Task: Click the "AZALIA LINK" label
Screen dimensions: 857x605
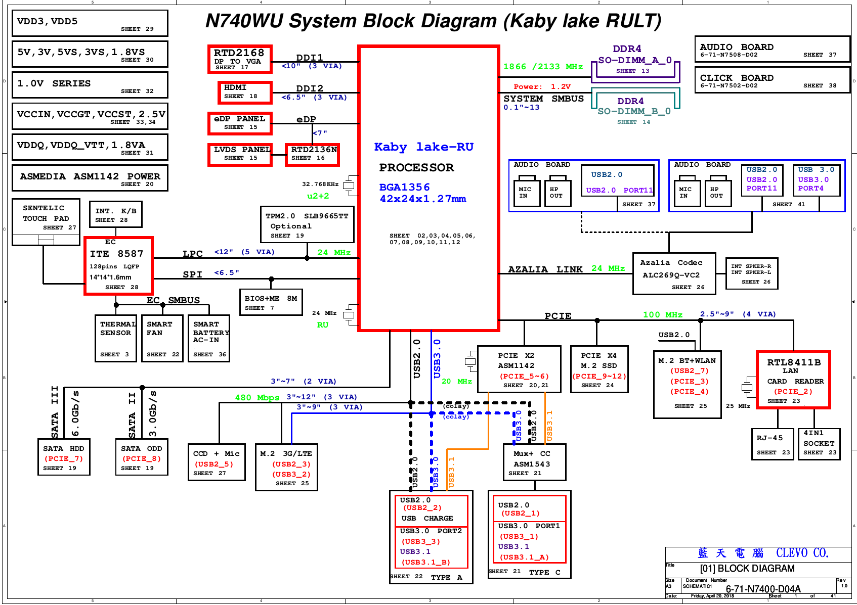Action: coord(545,269)
